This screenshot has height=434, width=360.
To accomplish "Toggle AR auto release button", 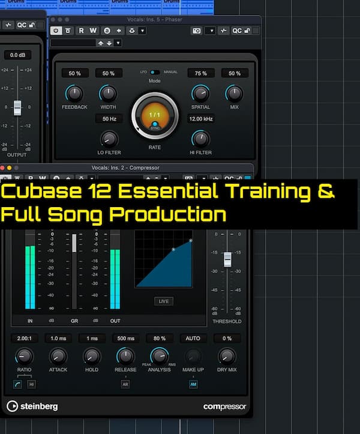I will tap(125, 384).
